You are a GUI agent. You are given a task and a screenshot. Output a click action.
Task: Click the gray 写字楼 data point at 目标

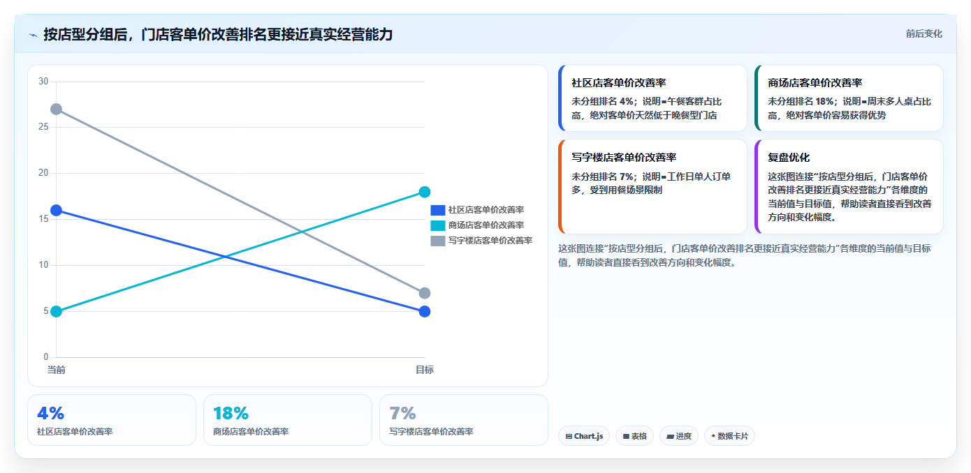pos(425,293)
